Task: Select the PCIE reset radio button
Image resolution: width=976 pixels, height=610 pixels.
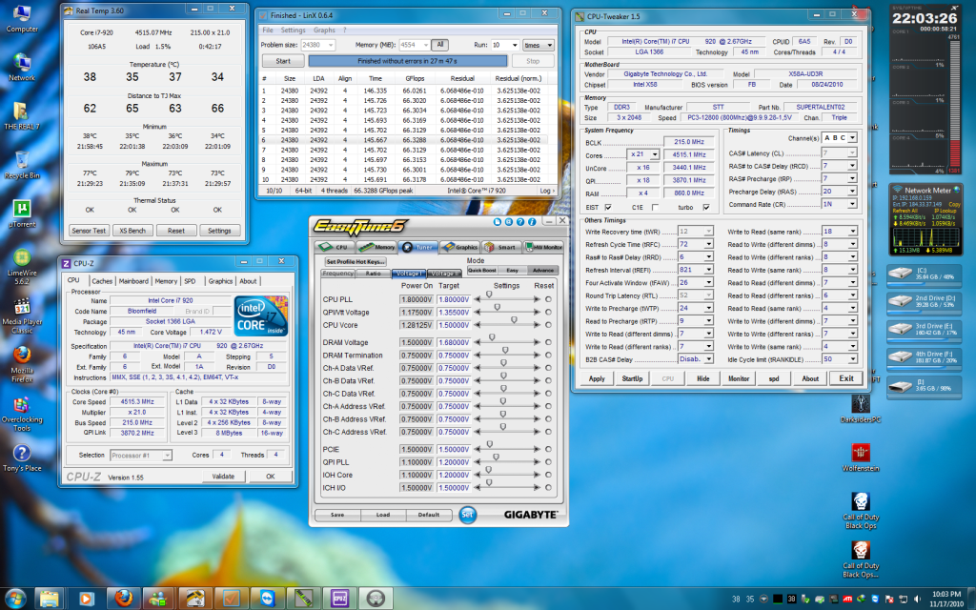Action: pyautogui.click(x=548, y=449)
